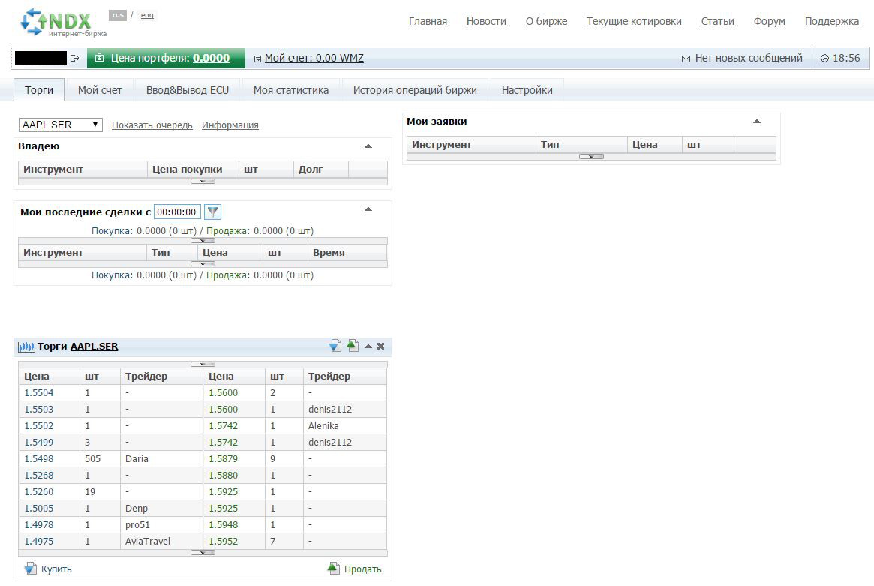Collapse the Мои последние сделки panel
Viewport: 874px width, 586px height.
tap(368, 209)
